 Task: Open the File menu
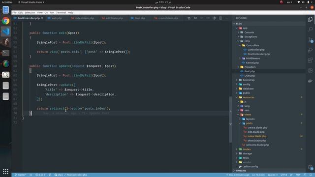click(x=14, y=12)
